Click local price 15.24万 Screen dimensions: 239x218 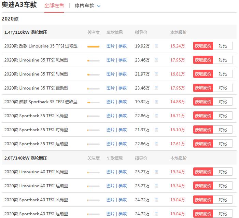pos(178,46)
